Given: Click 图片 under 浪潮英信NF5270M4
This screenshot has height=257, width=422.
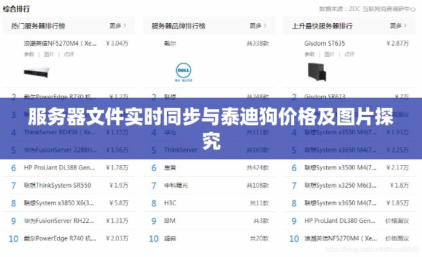Looking at the screenshot, I should coord(49,55).
